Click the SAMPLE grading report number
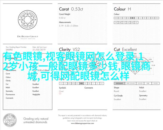Screen dimensions: 163x130 pyautogui.click(x=9, y=49)
